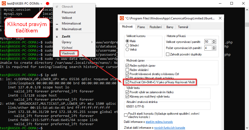The height and width of the screenshot is (130, 249).
Task: Open the Úpravy submenu
Action: 74,42
